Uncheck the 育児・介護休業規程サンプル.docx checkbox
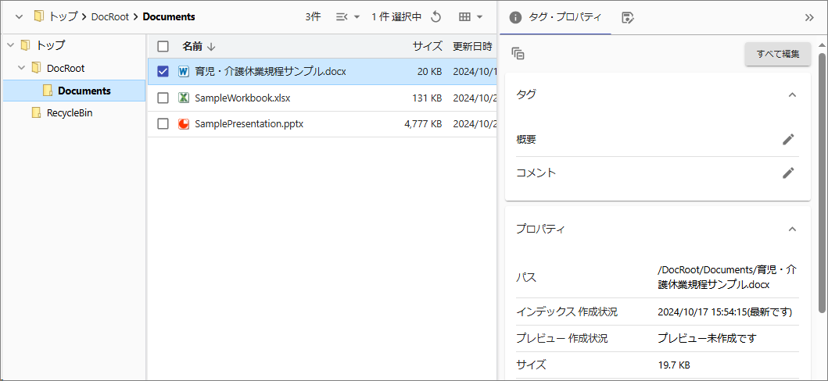Image resolution: width=828 pixels, height=381 pixels. 163,72
